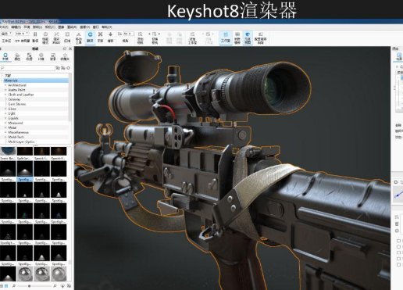Toggle Performance mode in the toolbar
The width and height of the screenshot is (403, 290).
tap(45, 38)
